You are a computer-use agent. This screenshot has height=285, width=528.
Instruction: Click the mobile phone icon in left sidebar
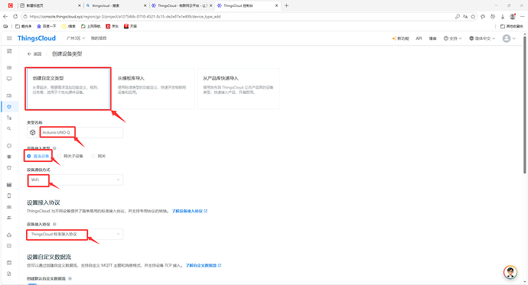pos(9,196)
